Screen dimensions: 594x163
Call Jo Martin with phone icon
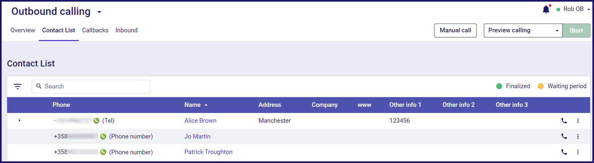click(564, 136)
